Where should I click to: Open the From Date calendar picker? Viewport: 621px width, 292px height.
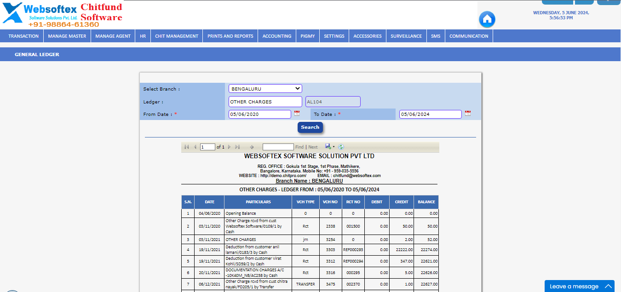[297, 113]
